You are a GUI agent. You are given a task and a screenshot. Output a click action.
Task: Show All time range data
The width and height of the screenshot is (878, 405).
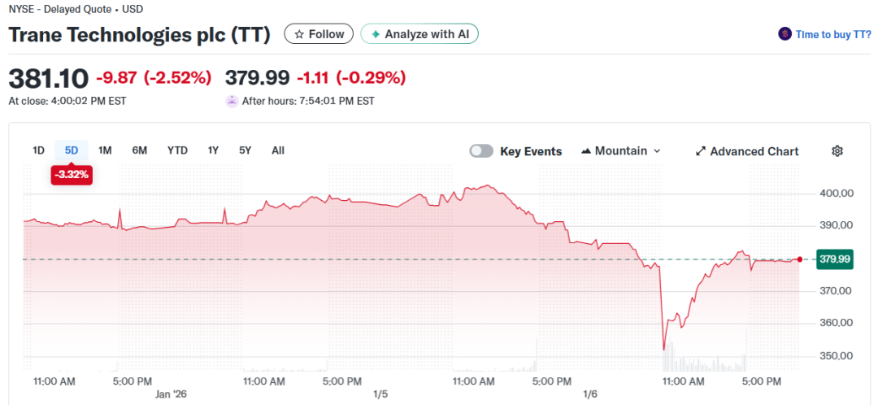278,150
